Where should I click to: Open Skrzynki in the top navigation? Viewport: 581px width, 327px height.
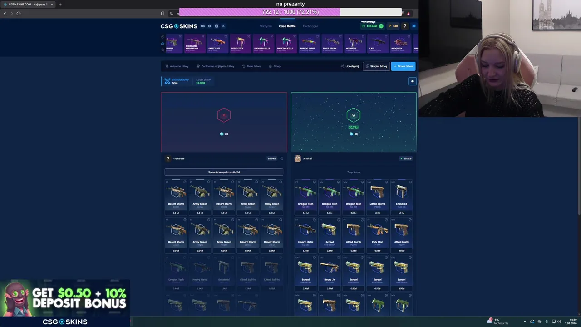pos(266,26)
